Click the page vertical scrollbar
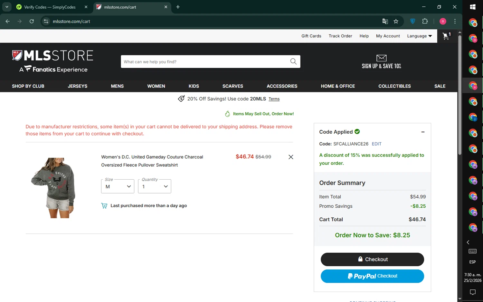Image resolution: width=483 pixels, height=302 pixels. click(460, 95)
